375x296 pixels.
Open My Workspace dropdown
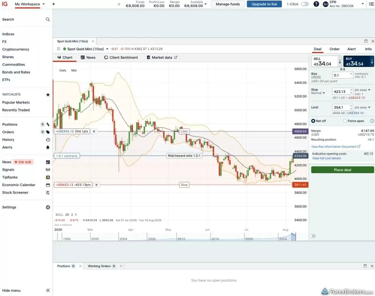tap(43, 4)
